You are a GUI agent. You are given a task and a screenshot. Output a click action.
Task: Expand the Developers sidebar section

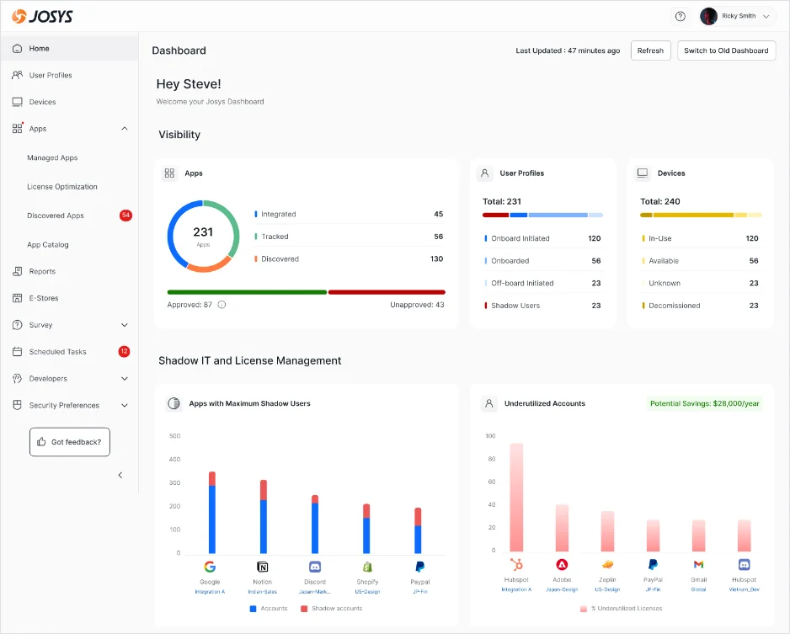125,378
